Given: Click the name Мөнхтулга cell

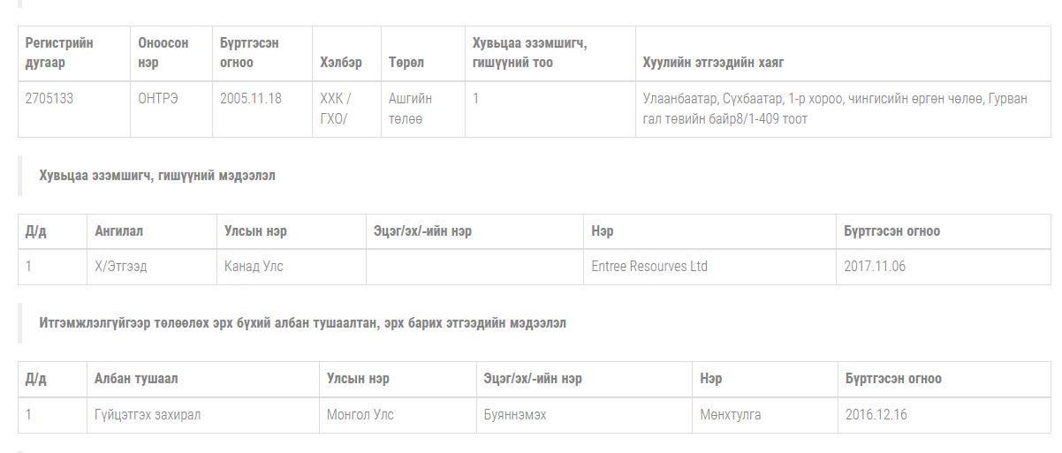Looking at the screenshot, I should coord(731,415).
